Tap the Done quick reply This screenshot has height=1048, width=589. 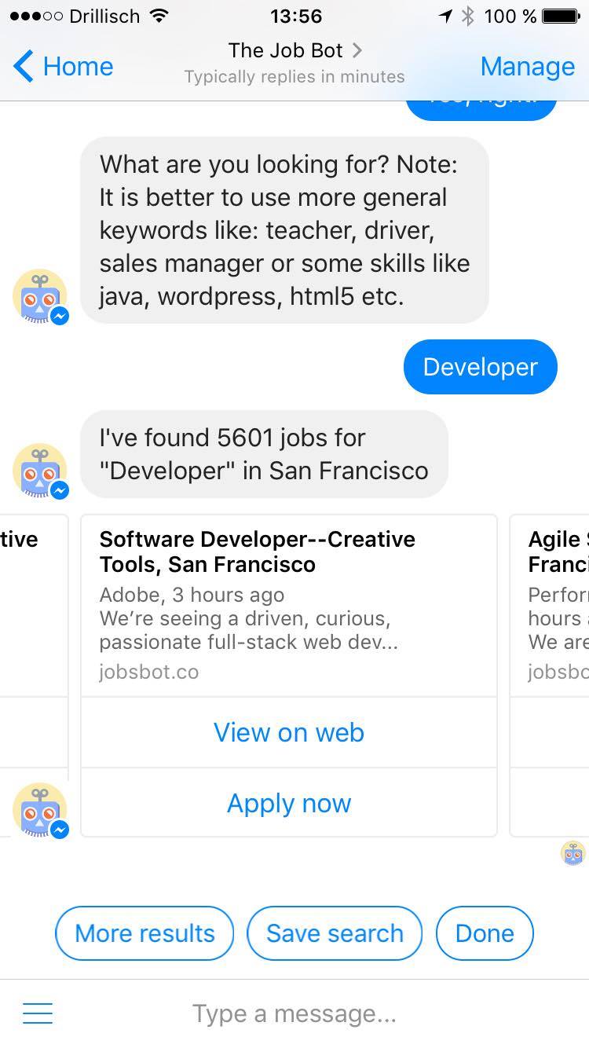coord(485,933)
